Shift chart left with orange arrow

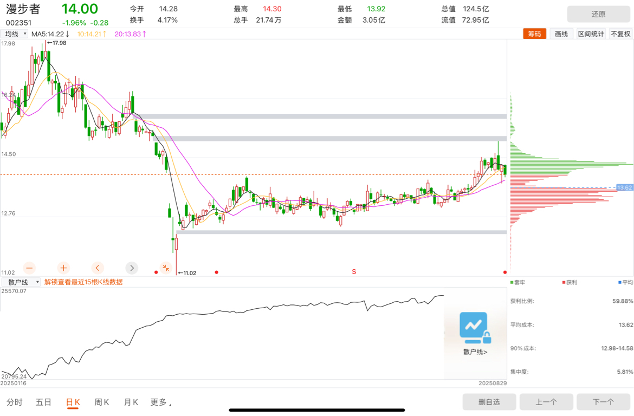98,268
